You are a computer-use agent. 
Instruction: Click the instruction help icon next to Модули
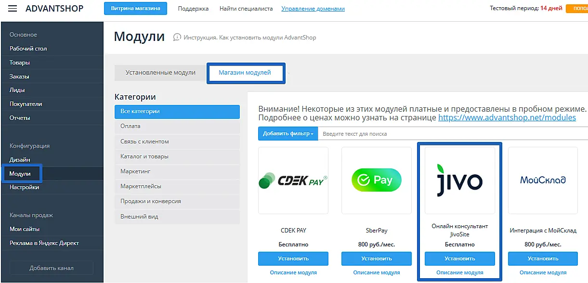click(177, 37)
